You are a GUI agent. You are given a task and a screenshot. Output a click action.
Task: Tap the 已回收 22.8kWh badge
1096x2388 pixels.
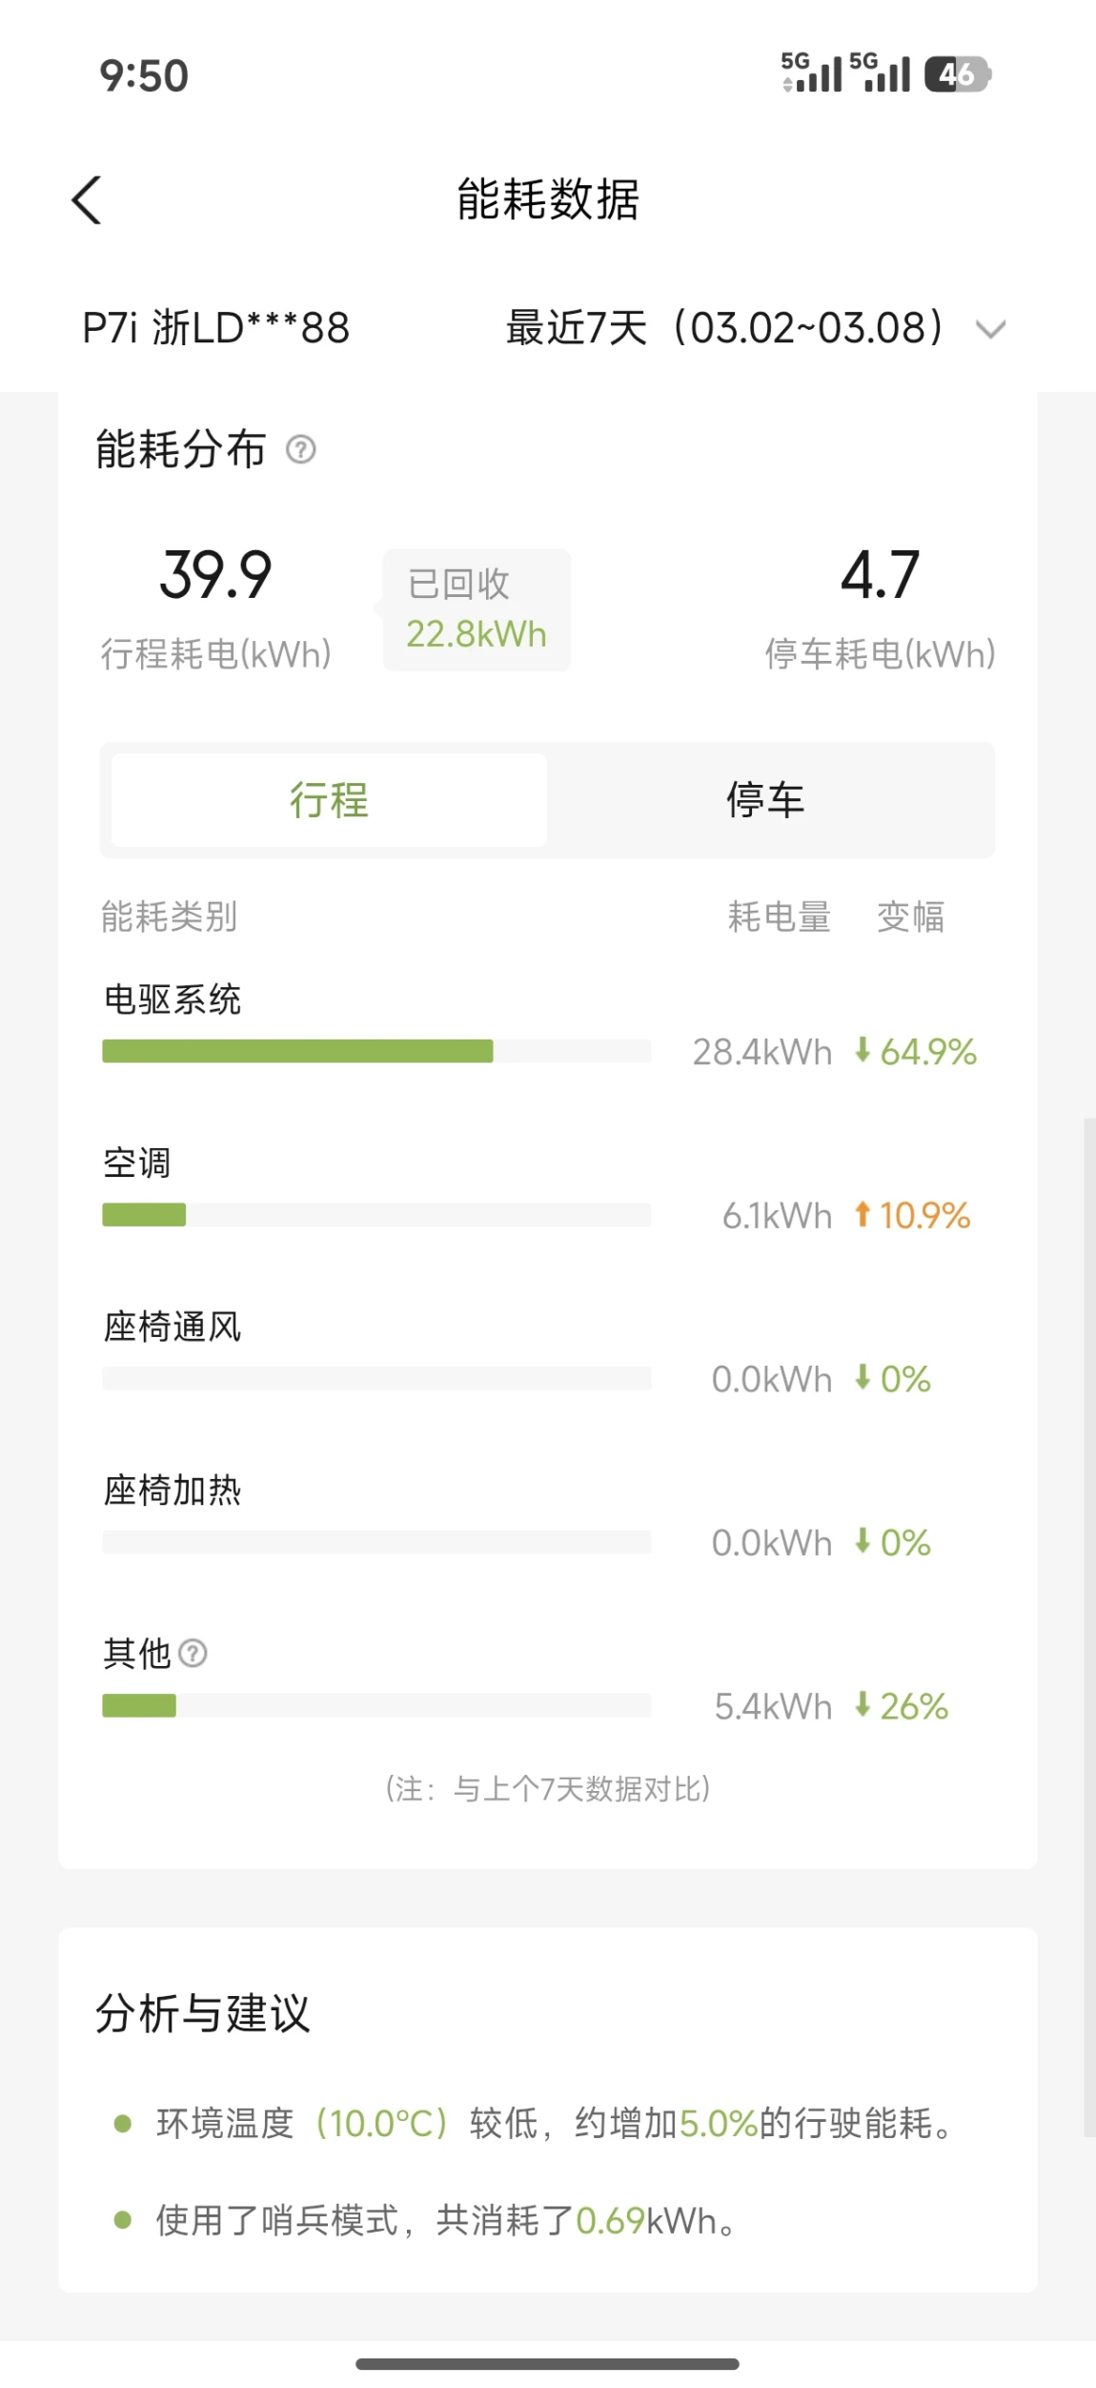tap(477, 609)
